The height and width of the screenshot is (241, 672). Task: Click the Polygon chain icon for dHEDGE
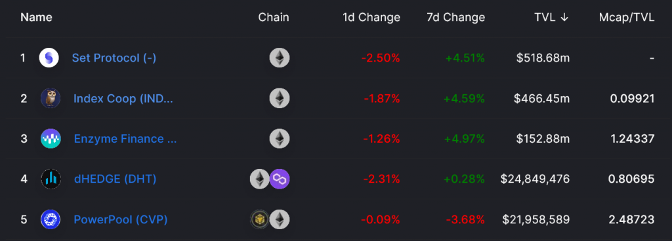click(280, 179)
